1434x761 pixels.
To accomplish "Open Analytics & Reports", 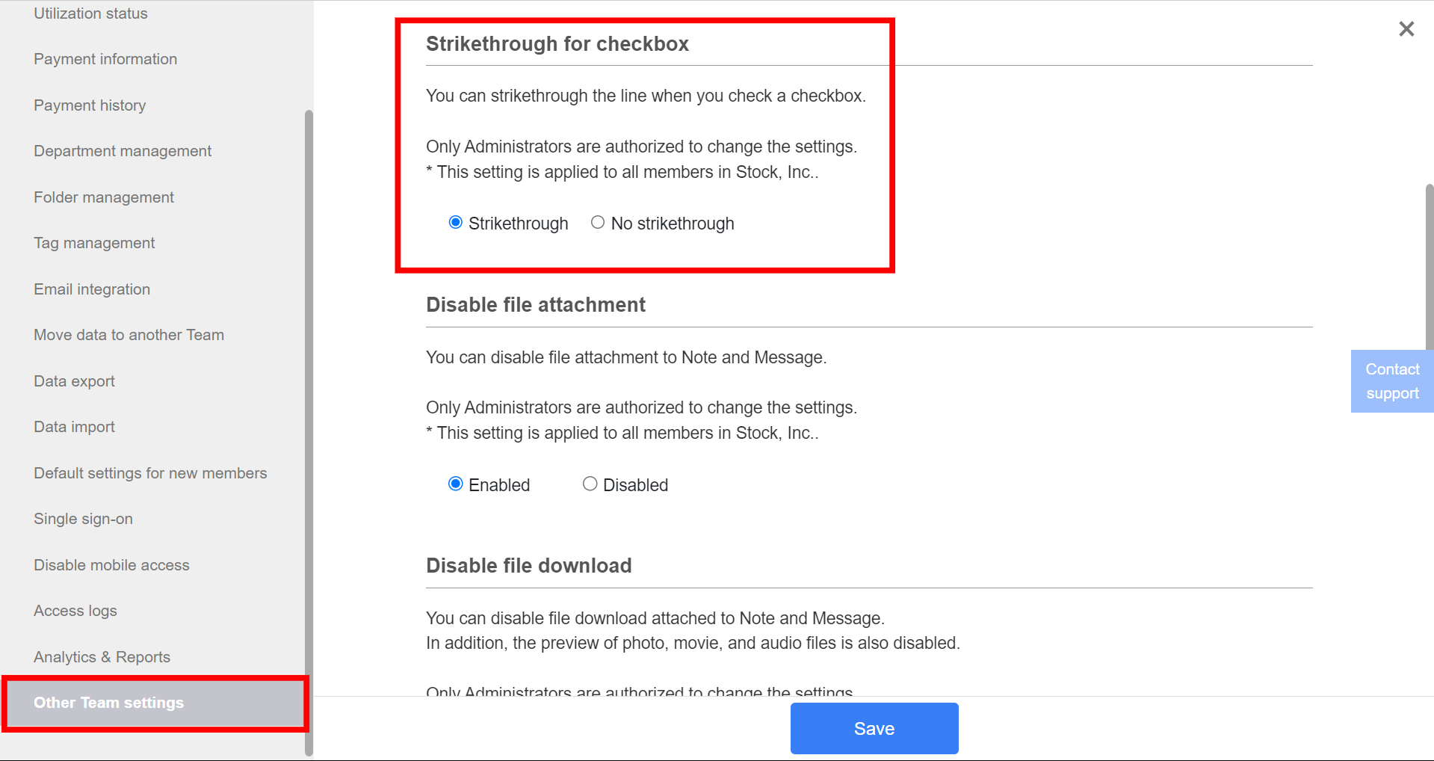I will tap(102, 656).
